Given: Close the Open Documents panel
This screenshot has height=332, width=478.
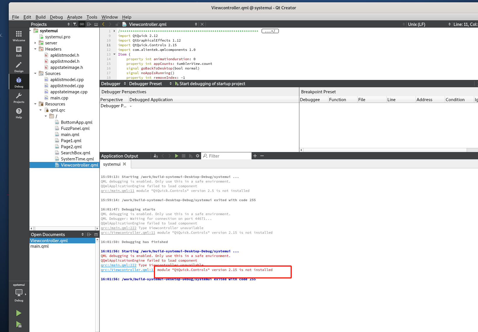Looking at the screenshot, I should (x=96, y=234).
